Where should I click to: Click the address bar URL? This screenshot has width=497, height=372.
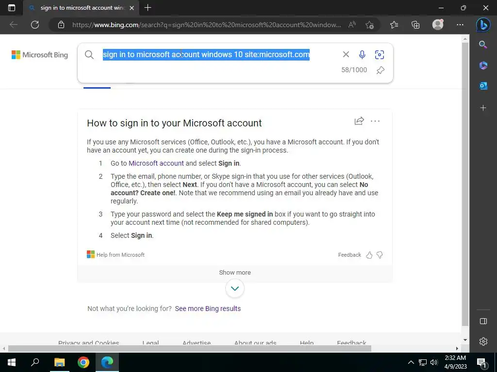click(207, 25)
